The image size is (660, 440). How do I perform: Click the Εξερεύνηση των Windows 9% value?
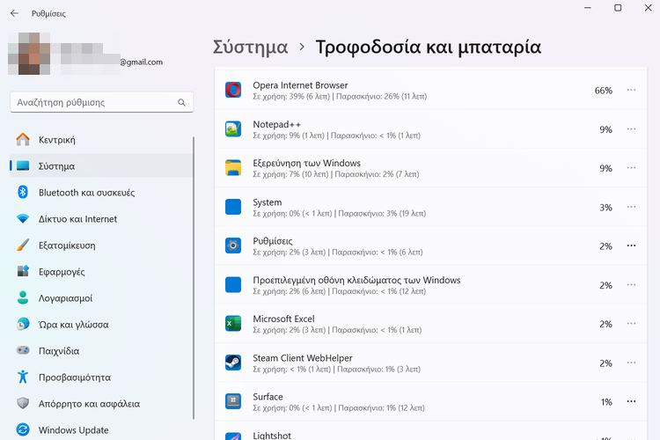605,168
